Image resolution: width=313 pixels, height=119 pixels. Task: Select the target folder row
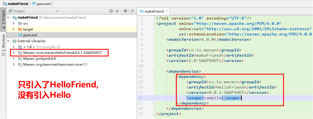71,29
